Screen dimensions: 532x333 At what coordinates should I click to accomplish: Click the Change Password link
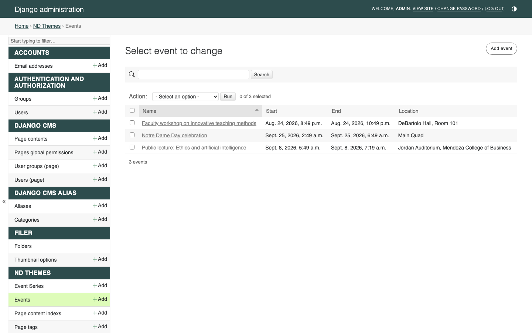click(x=459, y=9)
